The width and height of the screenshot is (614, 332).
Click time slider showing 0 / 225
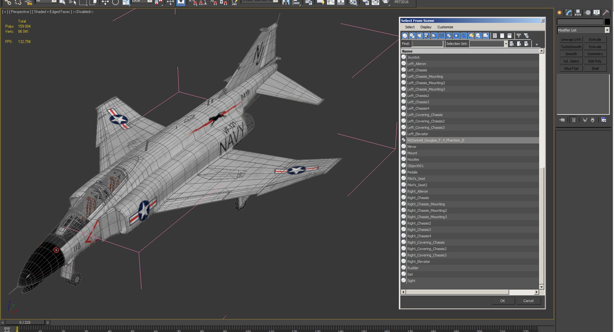point(25,322)
